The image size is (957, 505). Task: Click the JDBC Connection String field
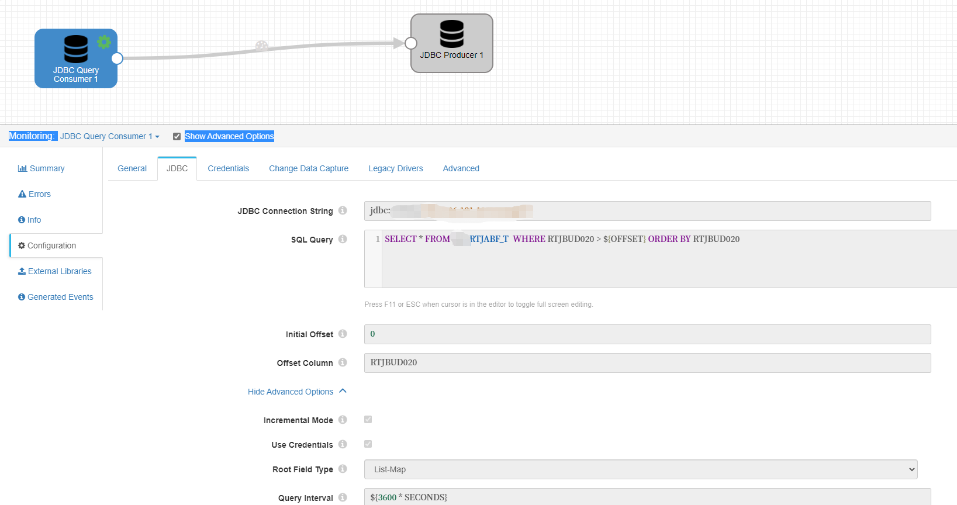(648, 211)
